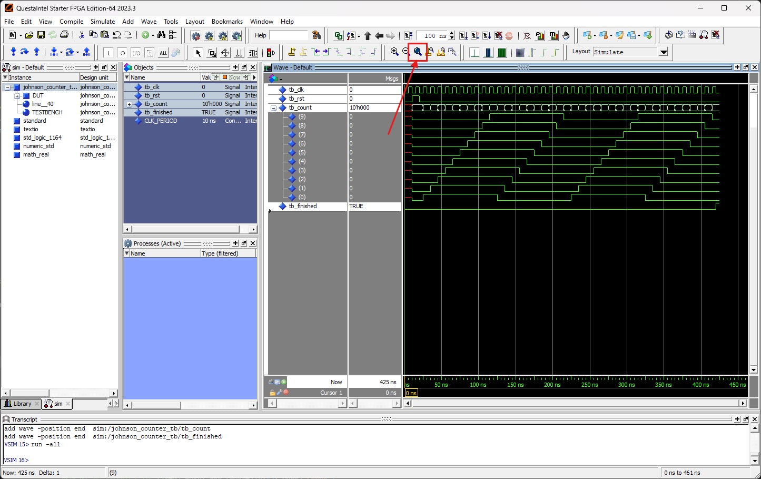Open the Wave menu

[x=149, y=22]
